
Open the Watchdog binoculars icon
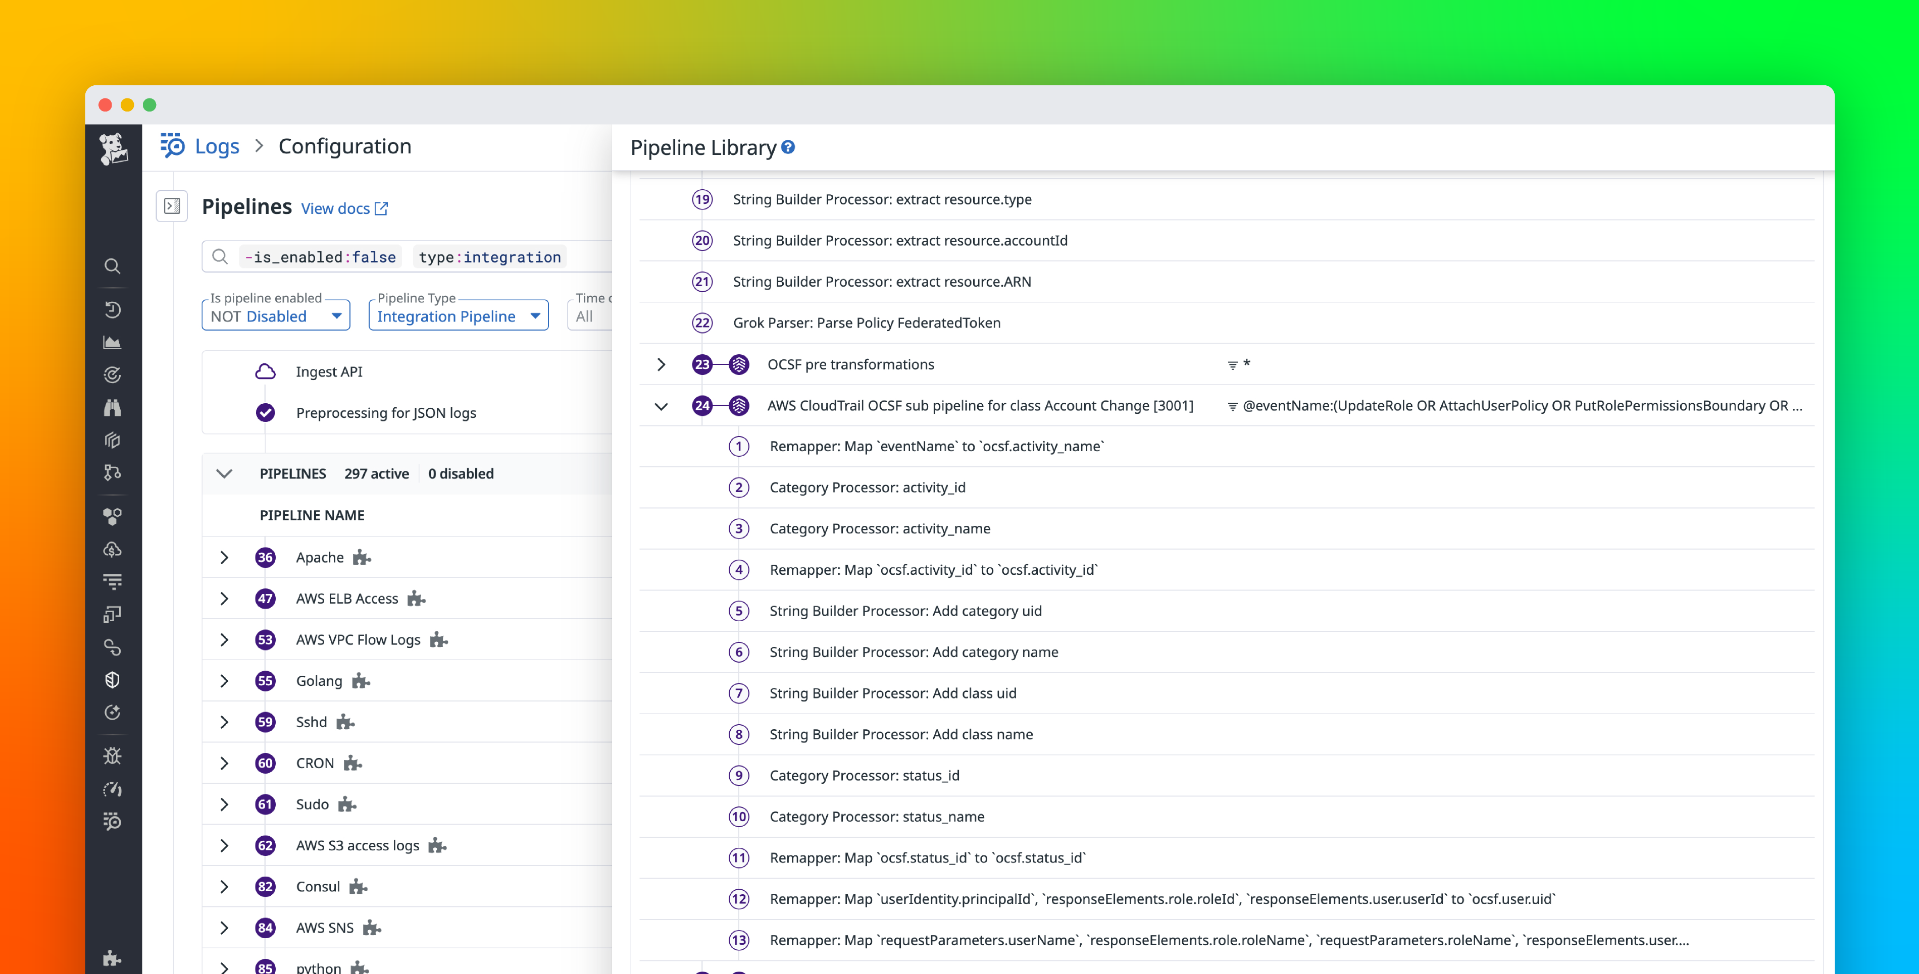tap(113, 408)
